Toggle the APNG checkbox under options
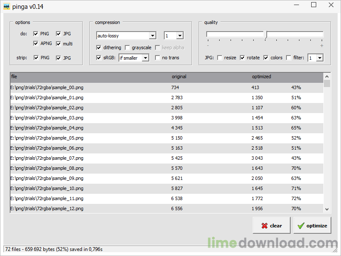 pos(36,44)
